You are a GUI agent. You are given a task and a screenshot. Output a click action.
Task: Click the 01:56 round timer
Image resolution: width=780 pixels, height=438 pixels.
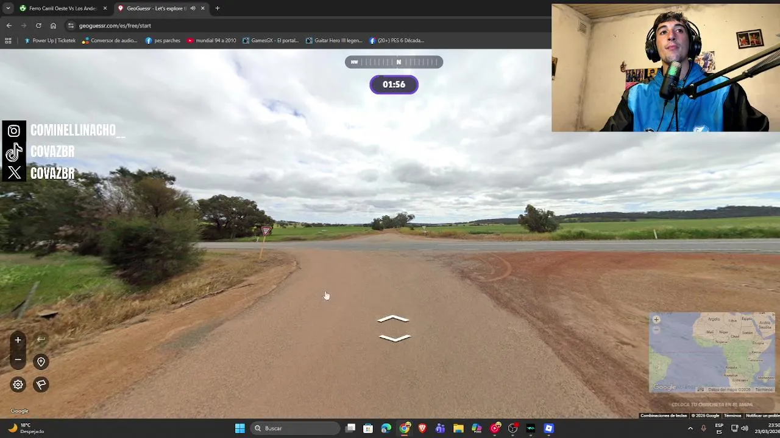(394, 85)
